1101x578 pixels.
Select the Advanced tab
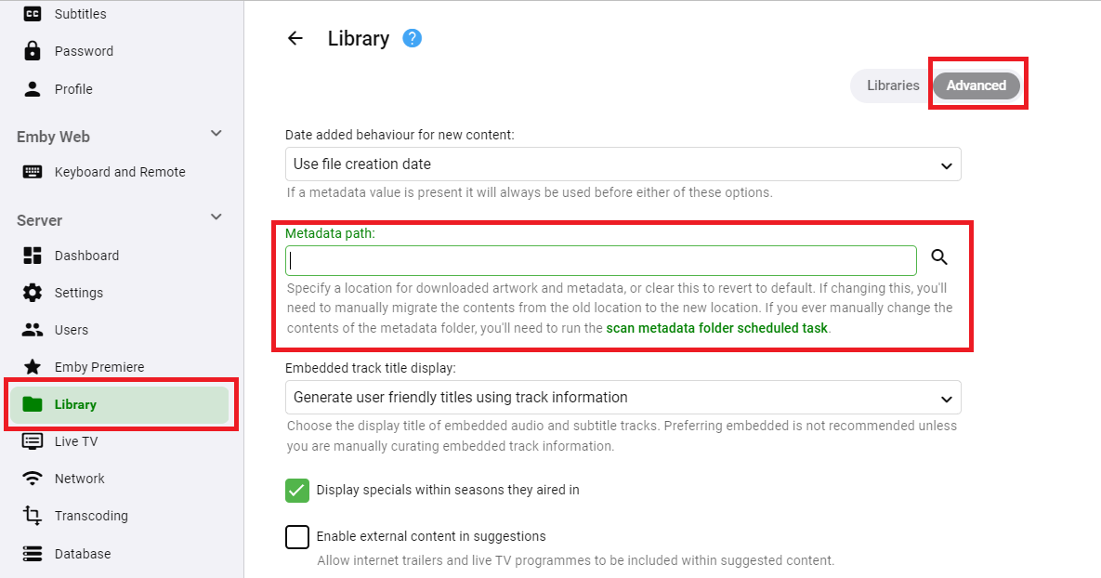point(976,85)
